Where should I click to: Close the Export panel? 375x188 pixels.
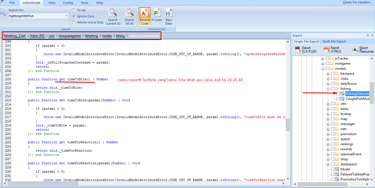click(x=372, y=36)
